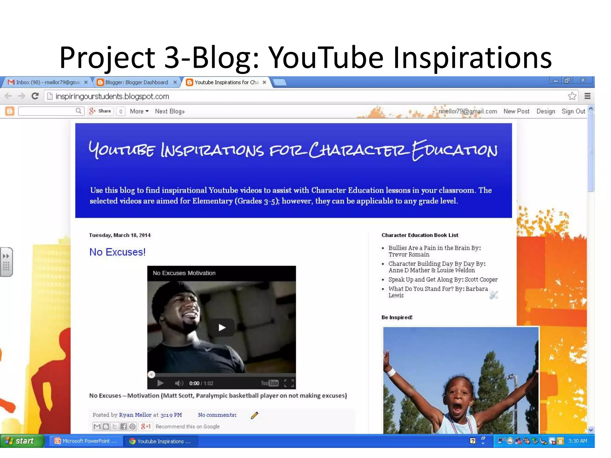Open the No Excuses! post title

pos(117,252)
